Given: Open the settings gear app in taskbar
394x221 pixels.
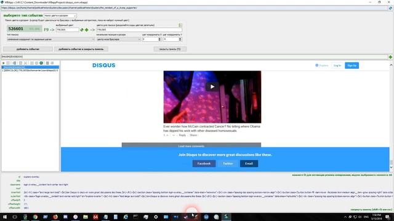Looking at the screenshot, I should click(156, 217).
